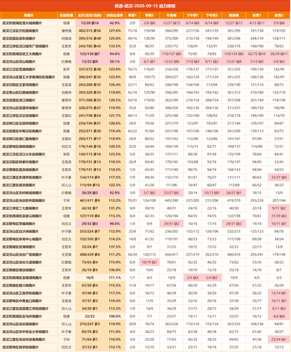Click the highlighted cell '8/11 缺3'
This screenshot has height=352, width=291.
click(x=279, y=308)
